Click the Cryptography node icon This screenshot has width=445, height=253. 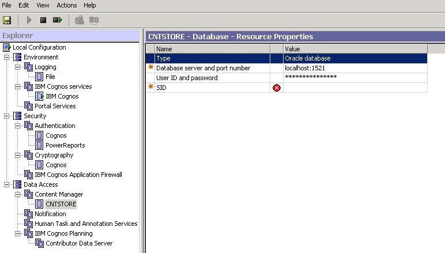28,155
